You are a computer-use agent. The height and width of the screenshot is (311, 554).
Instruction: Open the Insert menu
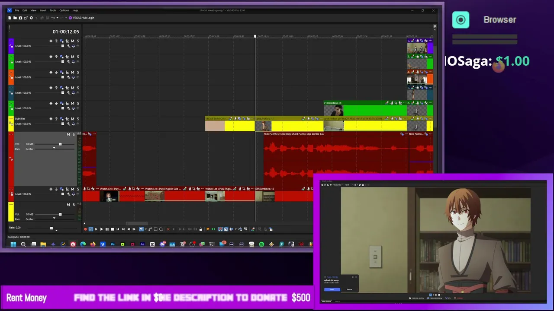[x=43, y=10]
